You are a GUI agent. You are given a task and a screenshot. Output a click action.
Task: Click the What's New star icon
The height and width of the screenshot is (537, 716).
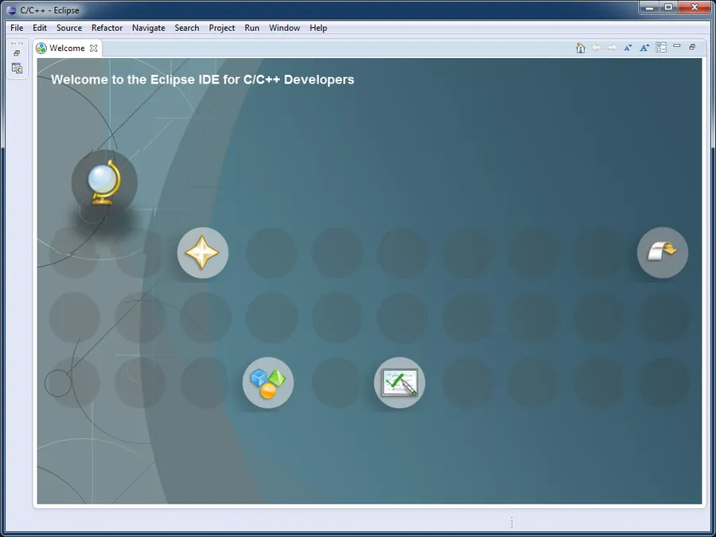[202, 252]
